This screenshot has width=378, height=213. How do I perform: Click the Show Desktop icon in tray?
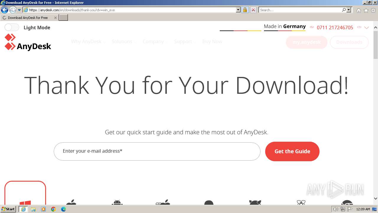(x=374, y=209)
